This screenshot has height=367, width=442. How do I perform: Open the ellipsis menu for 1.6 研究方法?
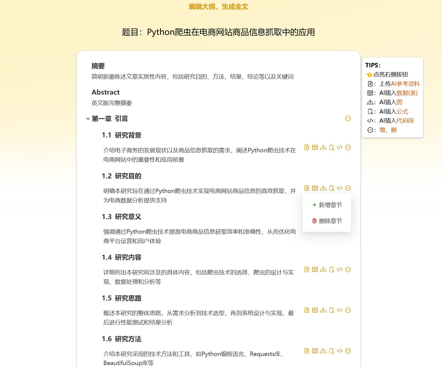pyautogui.click(x=348, y=351)
